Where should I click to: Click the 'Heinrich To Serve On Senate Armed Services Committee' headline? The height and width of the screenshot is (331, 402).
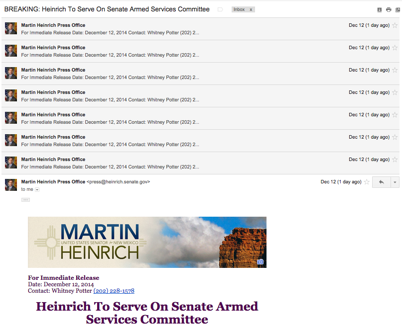pos(147,313)
